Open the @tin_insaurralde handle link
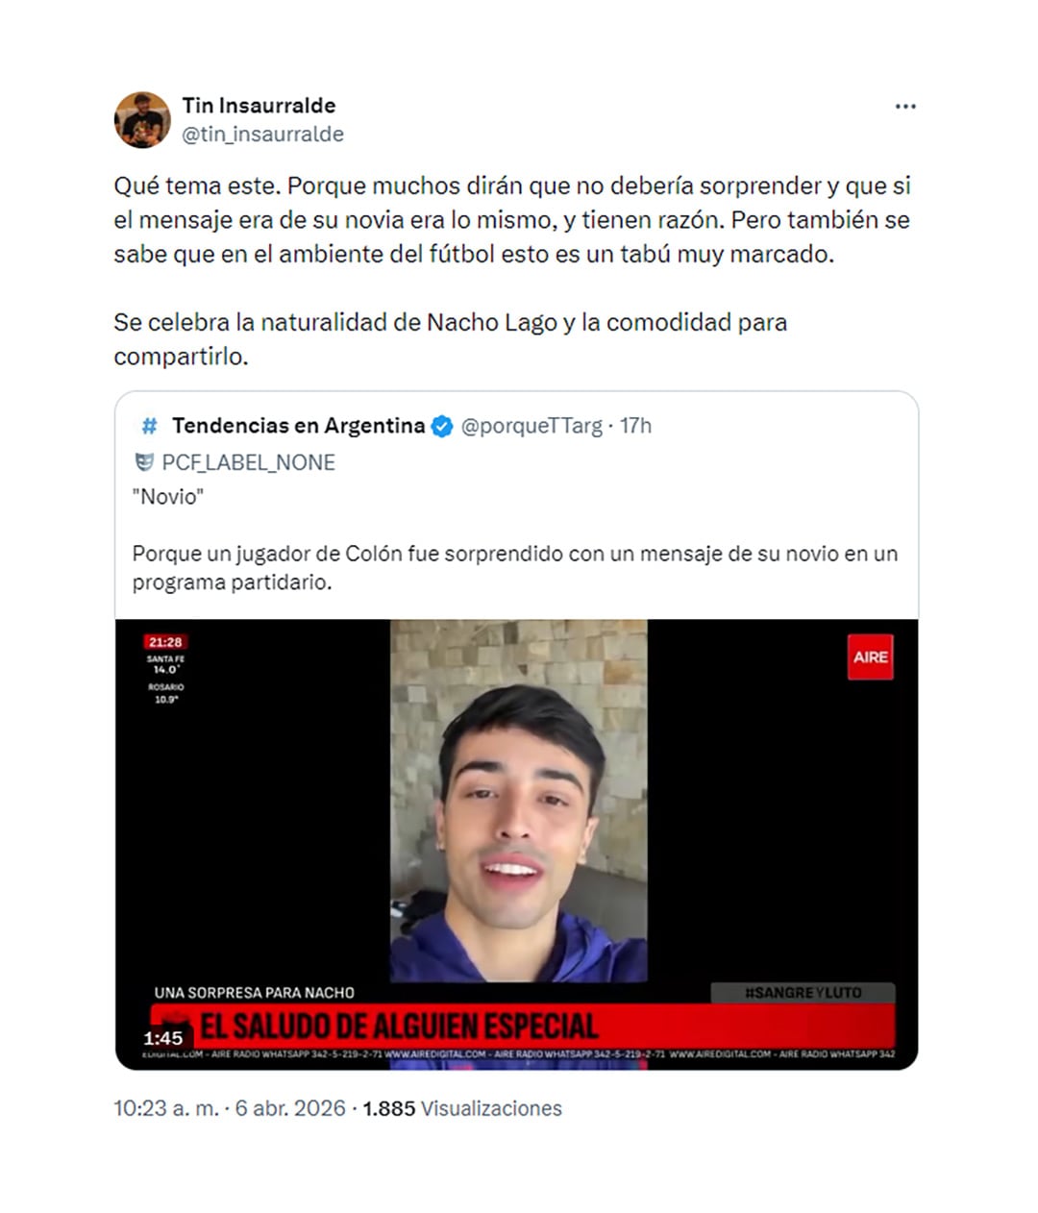This screenshot has height=1213, width=1038. [x=263, y=135]
